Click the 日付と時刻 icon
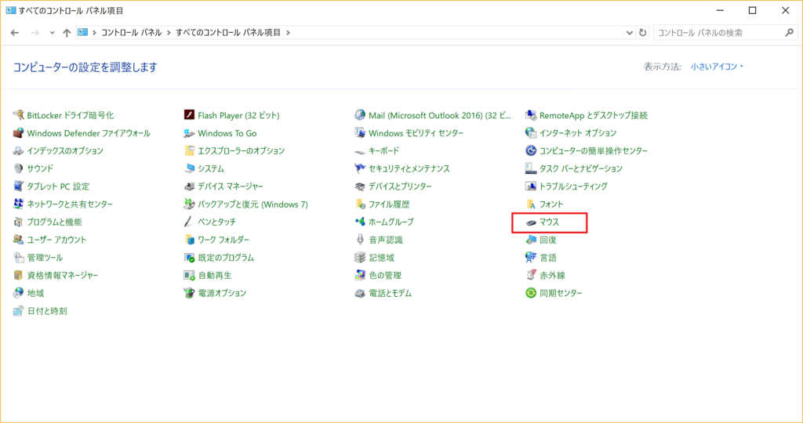 (19, 311)
